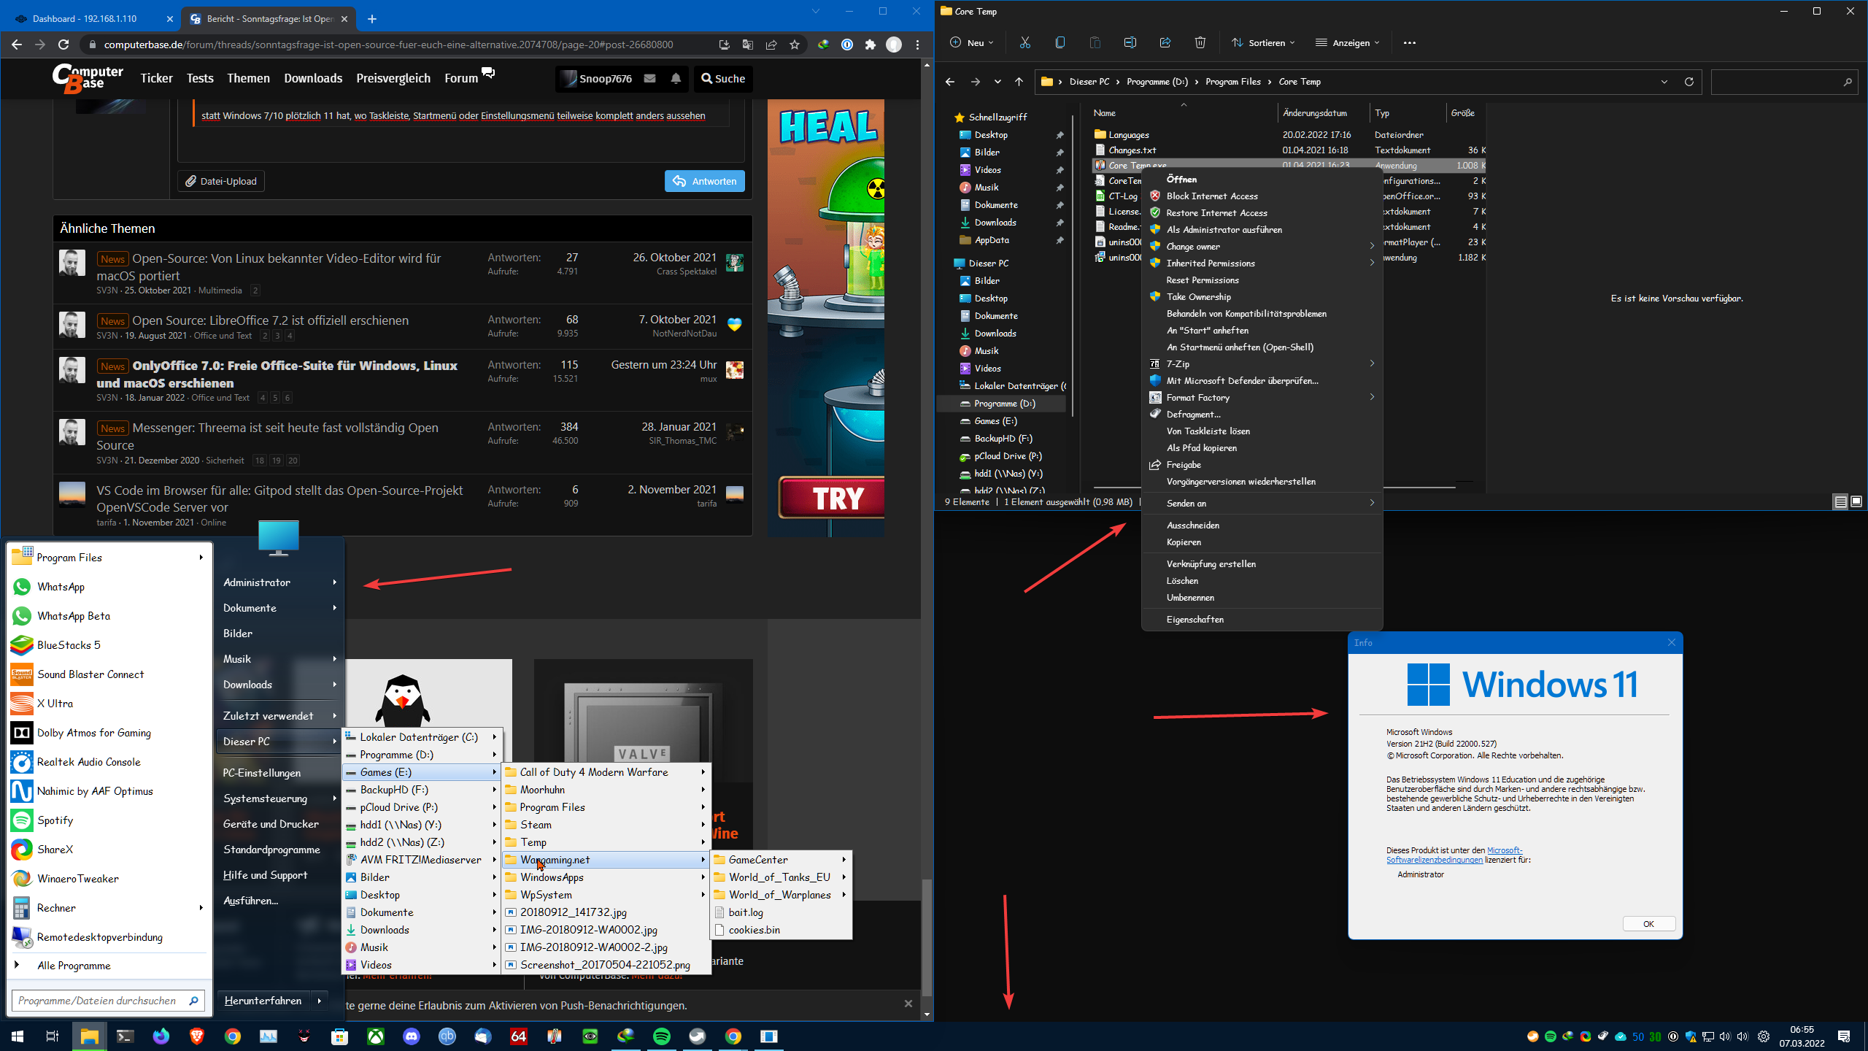Viewport: 1868px width, 1051px height.
Task: Select Als Administrator ausführen in context menu
Action: (x=1224, y=229)
